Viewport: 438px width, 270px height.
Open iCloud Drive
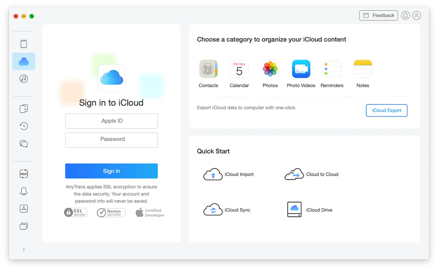pos(310,210)
